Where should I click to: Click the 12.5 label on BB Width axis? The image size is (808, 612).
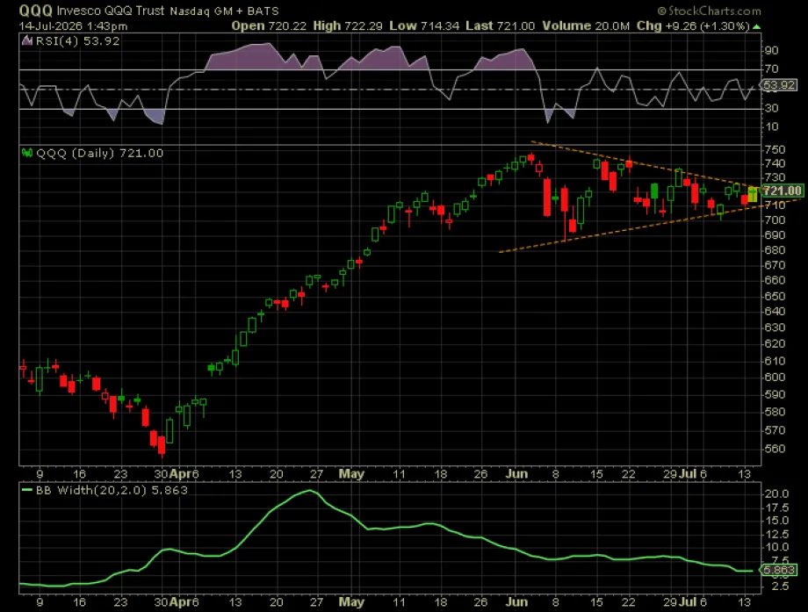776,534
